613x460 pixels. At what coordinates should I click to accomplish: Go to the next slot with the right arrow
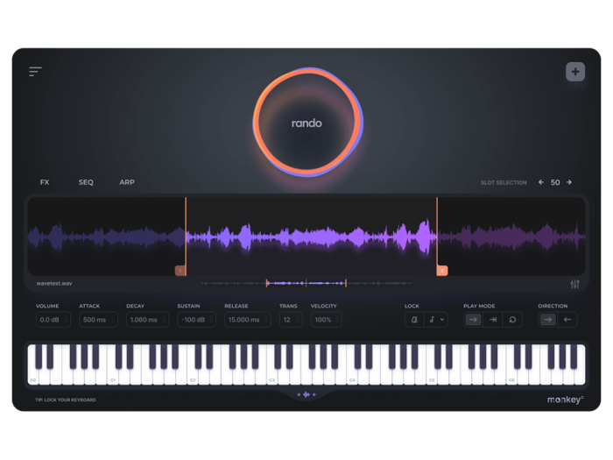569,182
